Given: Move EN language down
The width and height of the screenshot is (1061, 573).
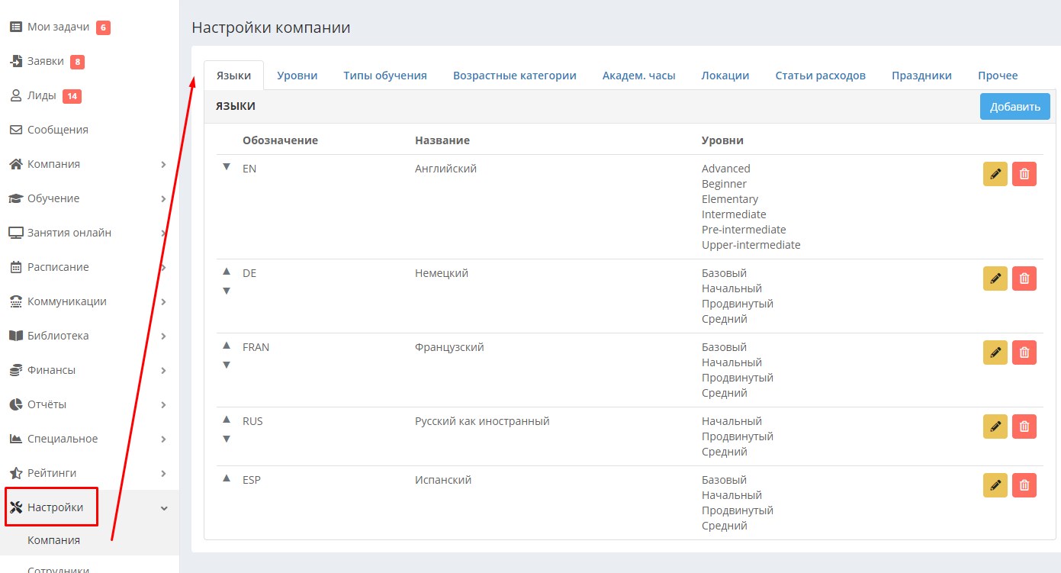Looking at the screenshot, I should pos(227,167).
